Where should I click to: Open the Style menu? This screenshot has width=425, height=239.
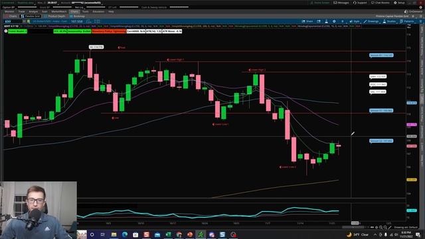coord(355,21)
